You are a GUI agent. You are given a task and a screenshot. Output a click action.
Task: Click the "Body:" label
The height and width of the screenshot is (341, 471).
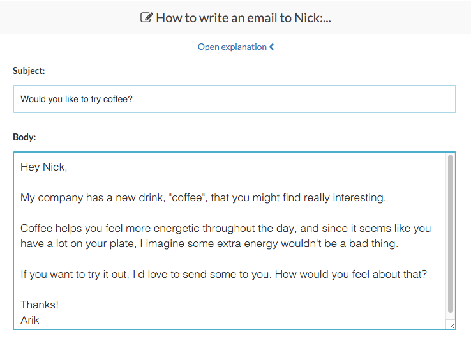point(24,137)
